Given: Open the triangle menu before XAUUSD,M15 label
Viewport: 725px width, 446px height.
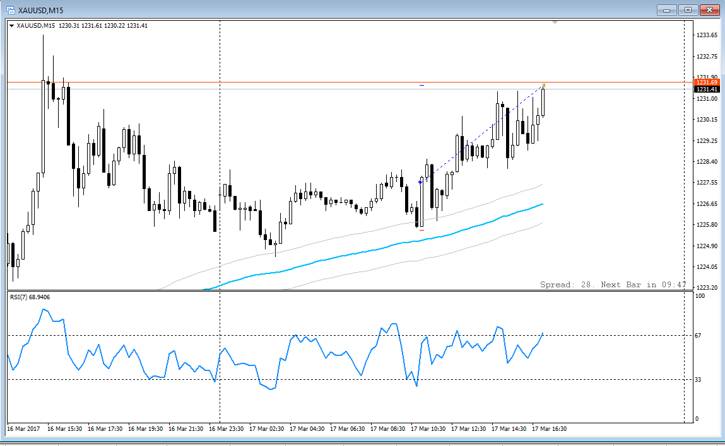Looking at the screenshot, I should point(11,26).
